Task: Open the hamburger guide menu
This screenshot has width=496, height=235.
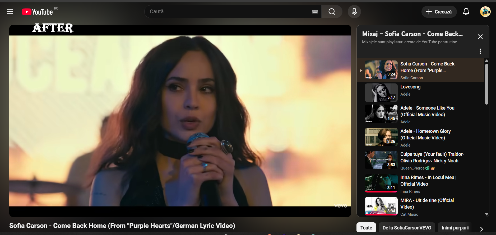Action: (x=10, y=12)
